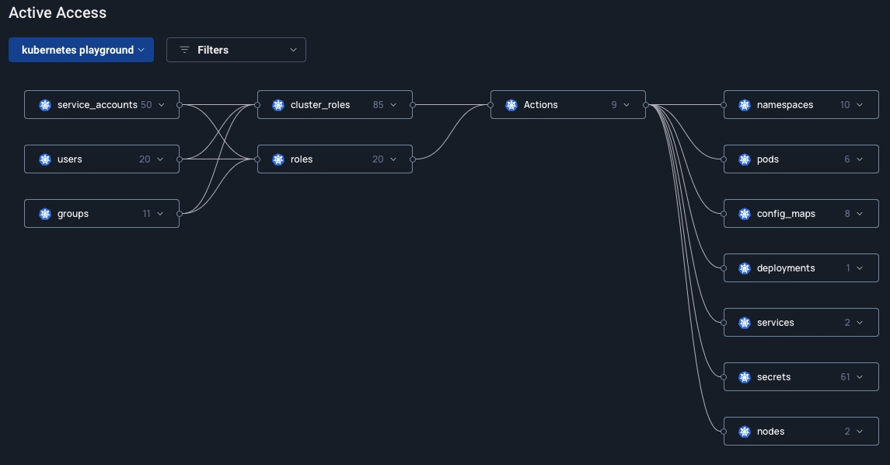Click the Kubernetes icon on deployments node
This screenshot has width=890, height=465.
tap(745, 268)
